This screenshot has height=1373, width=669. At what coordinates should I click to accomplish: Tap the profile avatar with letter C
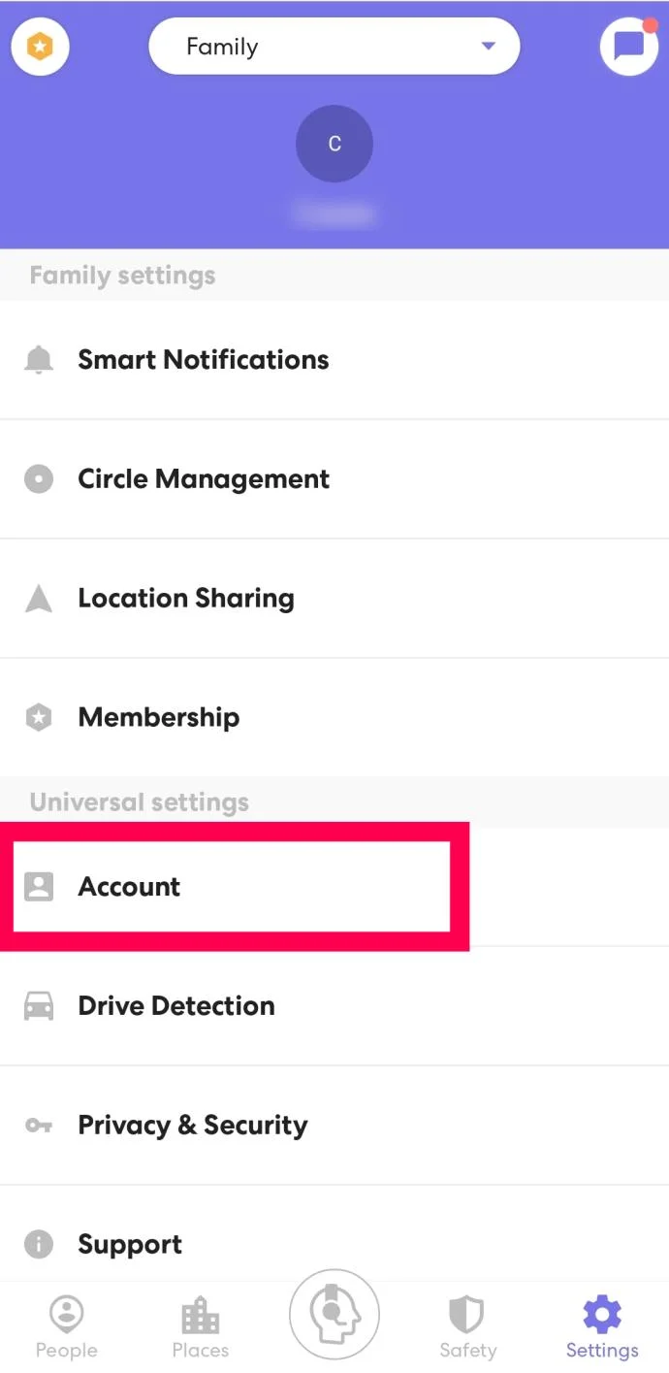click(x=334, y=144)
